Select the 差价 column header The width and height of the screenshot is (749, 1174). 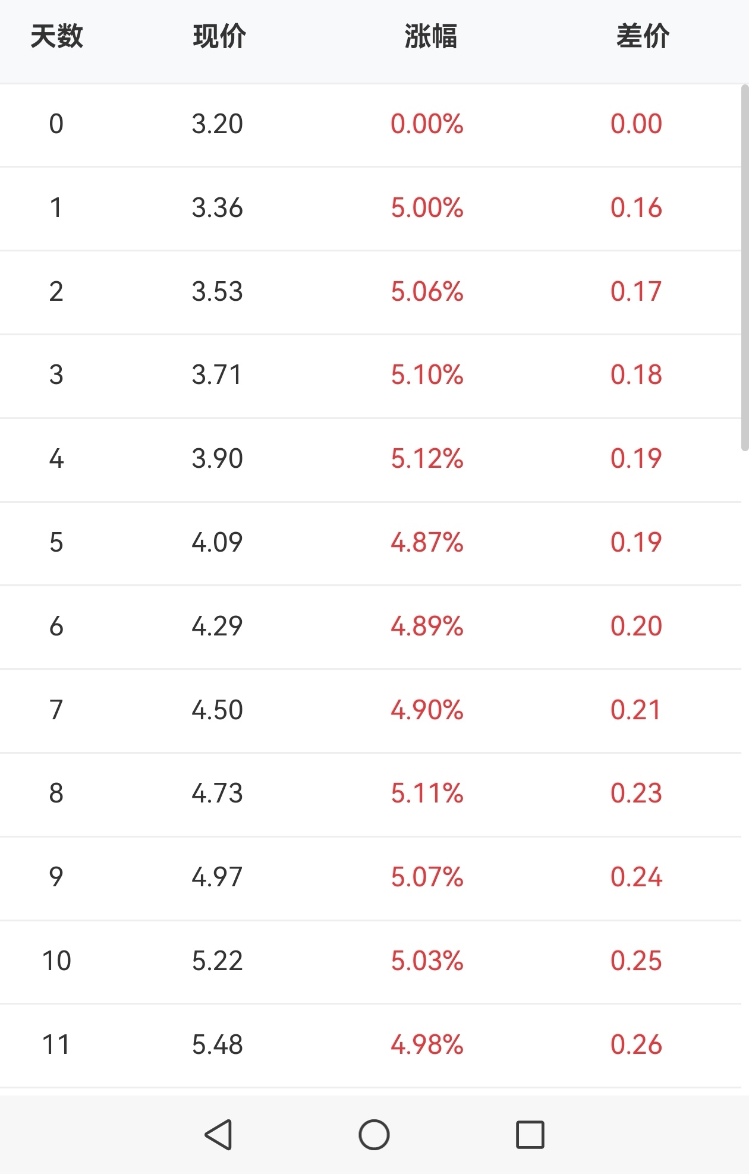[643, 37]
